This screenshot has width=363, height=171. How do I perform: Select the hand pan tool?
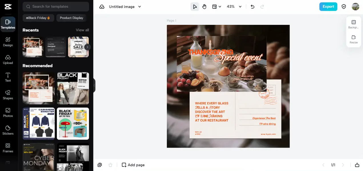(204, 7)
